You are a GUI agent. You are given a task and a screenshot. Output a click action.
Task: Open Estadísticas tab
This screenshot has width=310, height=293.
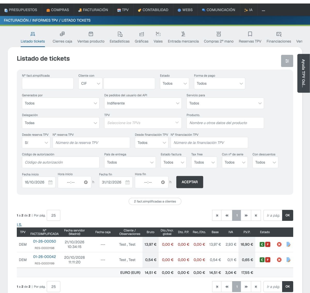click(x=120, y=37)
